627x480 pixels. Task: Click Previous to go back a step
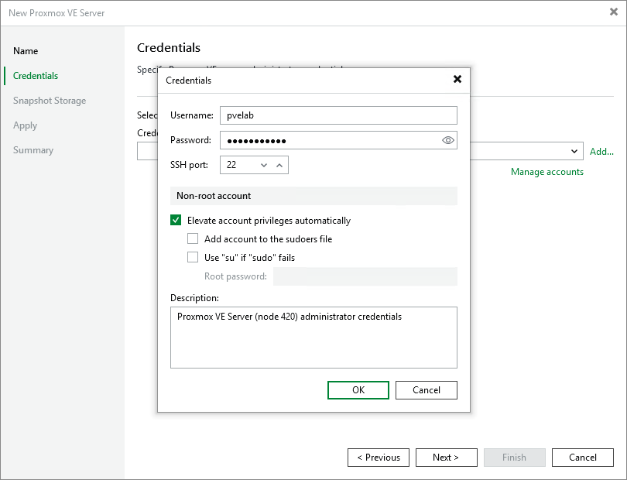click(378, 457)
